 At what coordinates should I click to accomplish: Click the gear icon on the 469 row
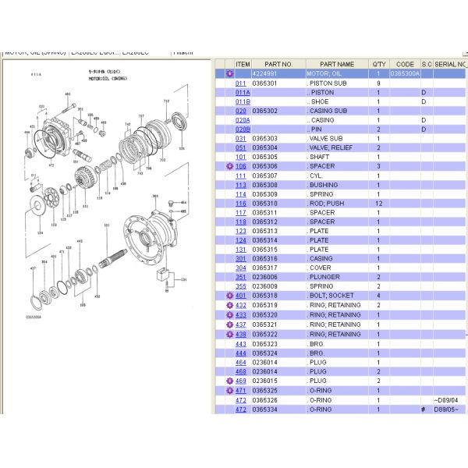click(229, 381)
